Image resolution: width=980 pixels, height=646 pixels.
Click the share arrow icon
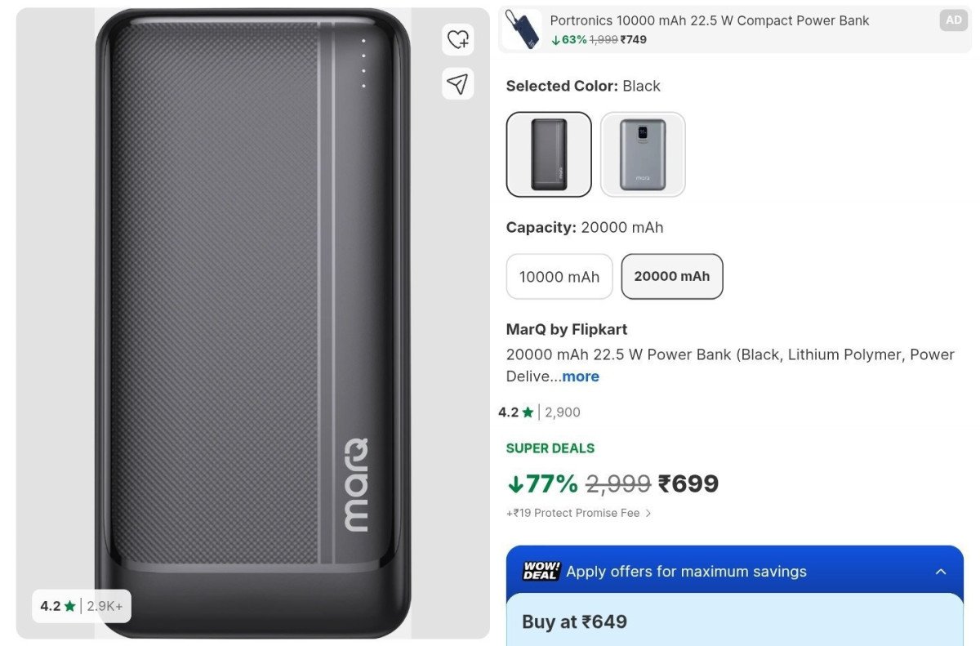point(458,83)
